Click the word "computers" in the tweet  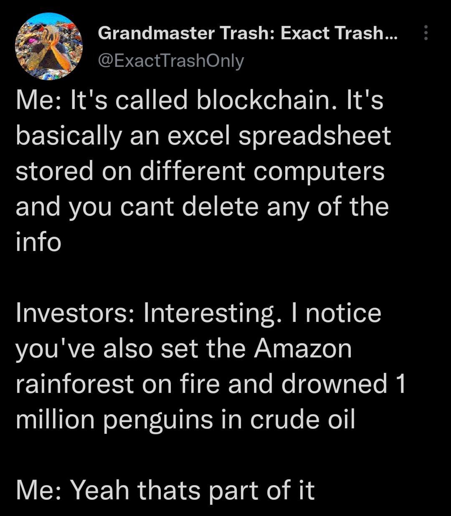(319, 171)
